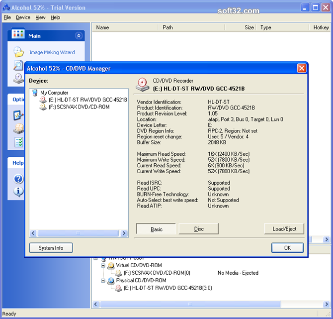333x319 pixels.
Task: Click 'RW/DVD GCC-4521B' product value
Action: pos(231,108)
